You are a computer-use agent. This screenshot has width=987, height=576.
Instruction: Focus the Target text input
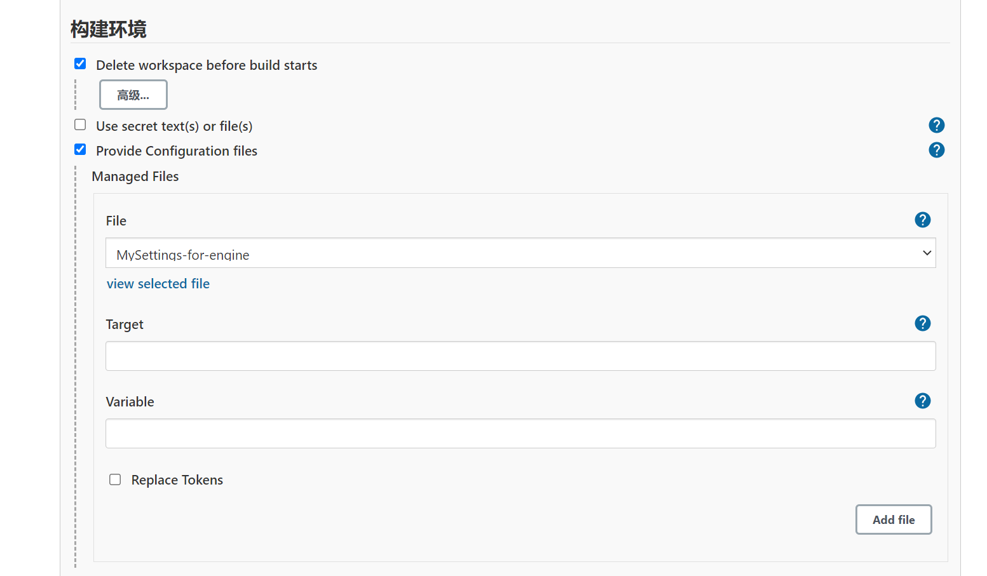click(521, 356)
